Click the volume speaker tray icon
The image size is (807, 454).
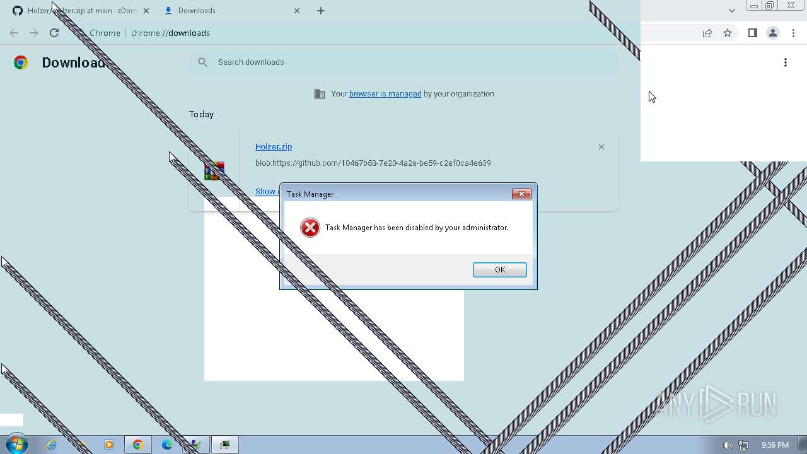point(728,445)
